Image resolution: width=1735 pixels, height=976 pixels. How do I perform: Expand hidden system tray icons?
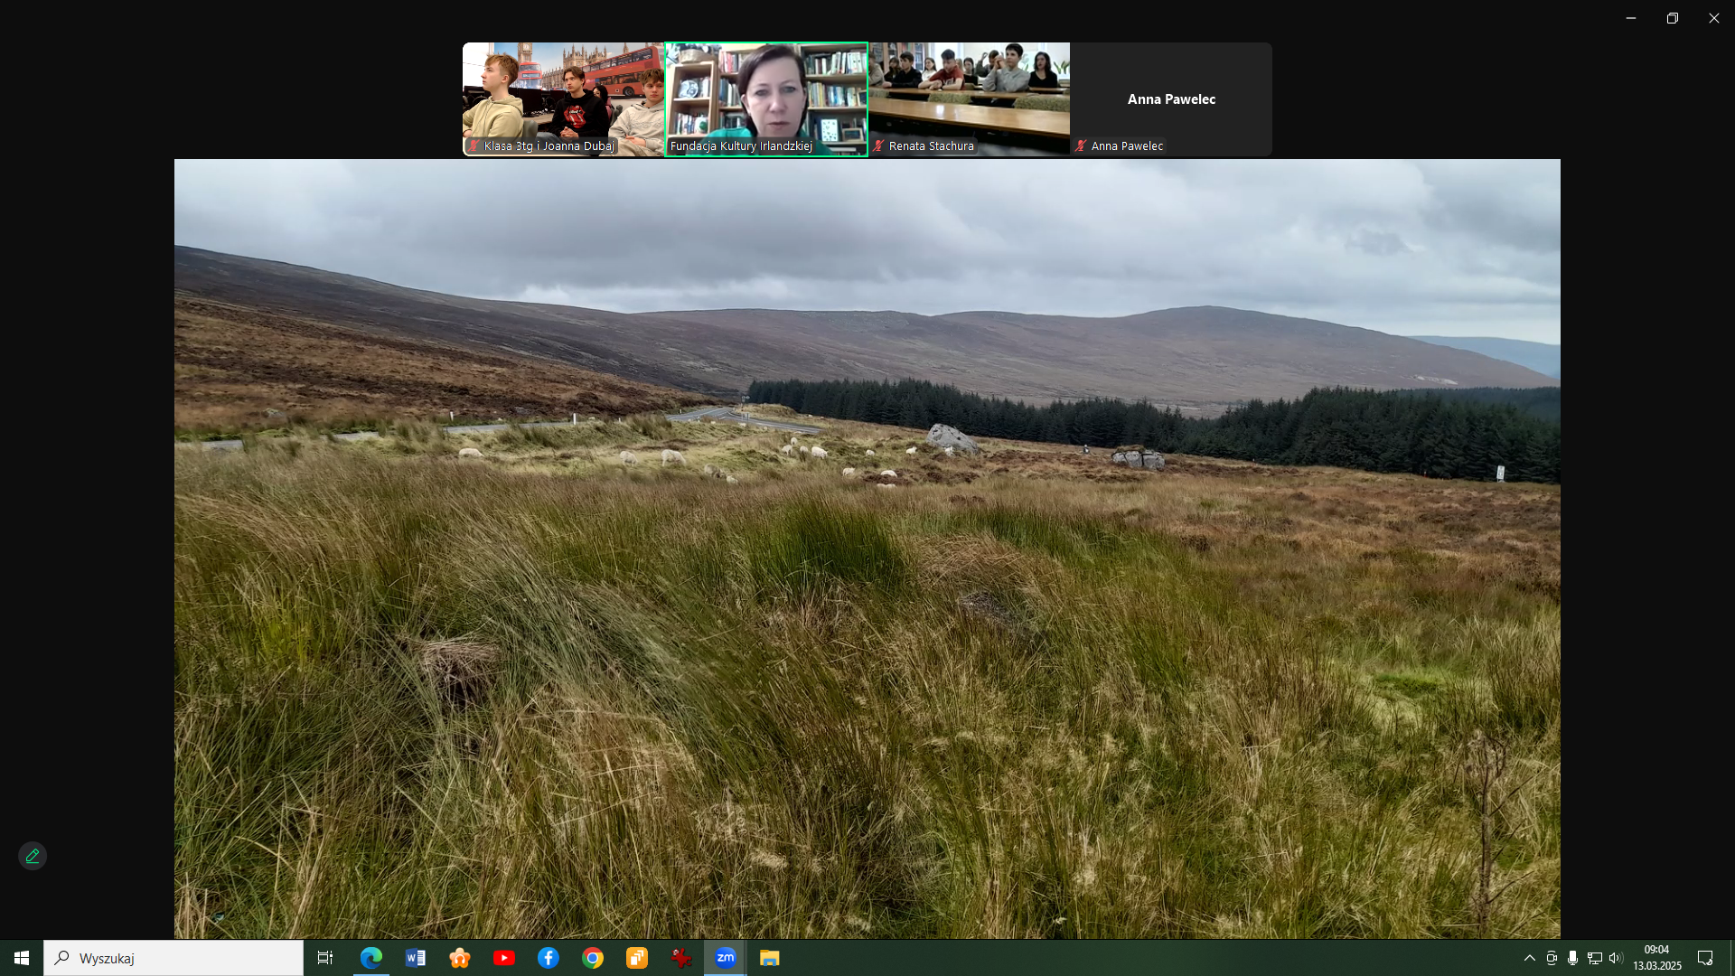click(x=1529, y=958)
